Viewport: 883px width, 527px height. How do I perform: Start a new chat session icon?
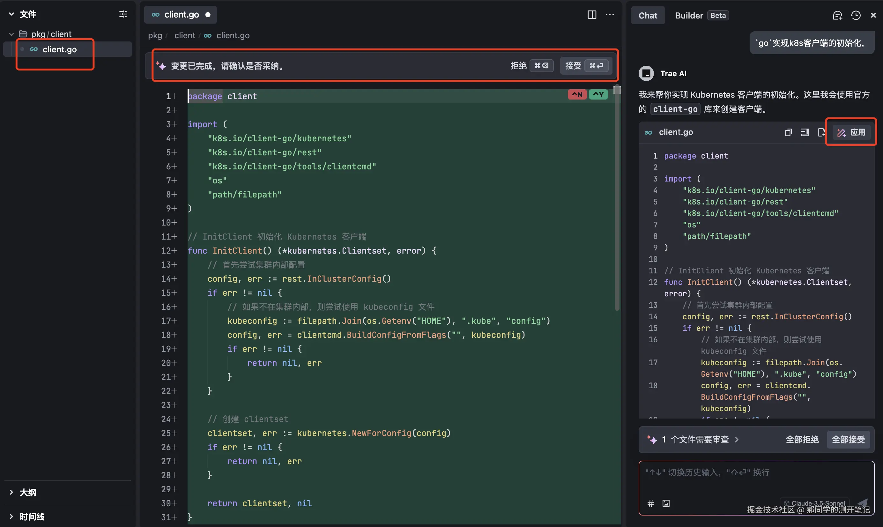(837, 15)
